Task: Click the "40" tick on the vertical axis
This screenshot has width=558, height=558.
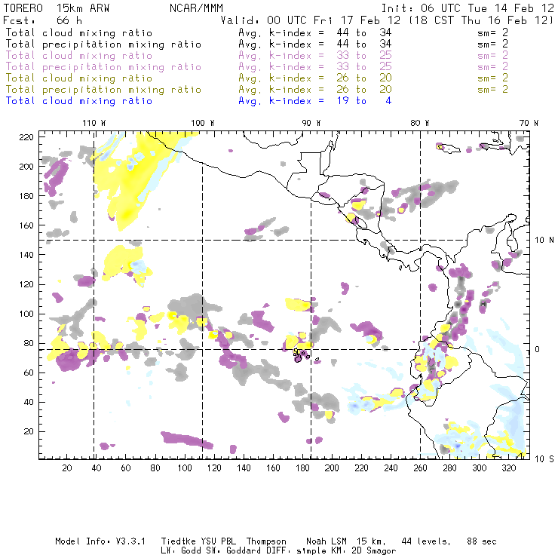Action: (29, 402)
